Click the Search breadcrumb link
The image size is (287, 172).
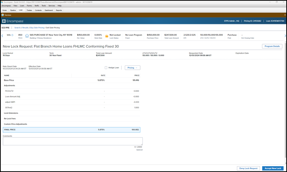(18, 28)
